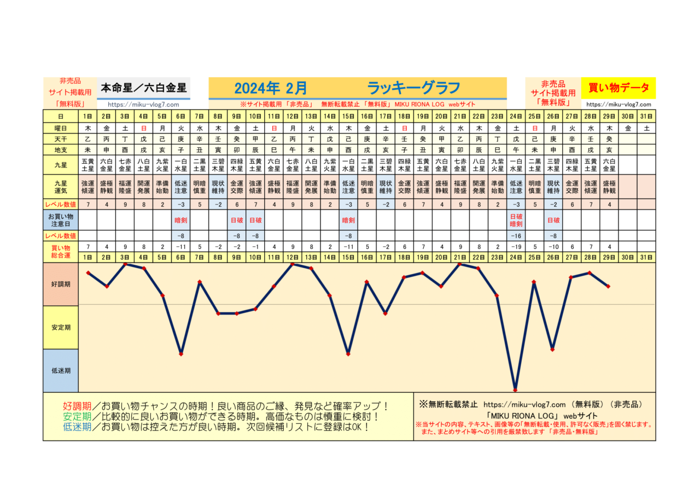This screenshot has width=700, height=495.
Task: Select the 本命星／六白金星 header box
Action: [143, 88]
